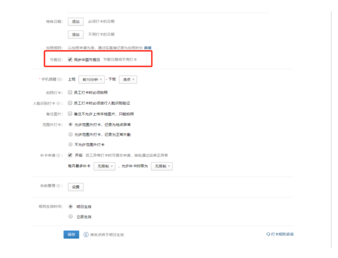Click headset icon beside 打卡规则咨询

pyautogui.click(x=268, y=234)
